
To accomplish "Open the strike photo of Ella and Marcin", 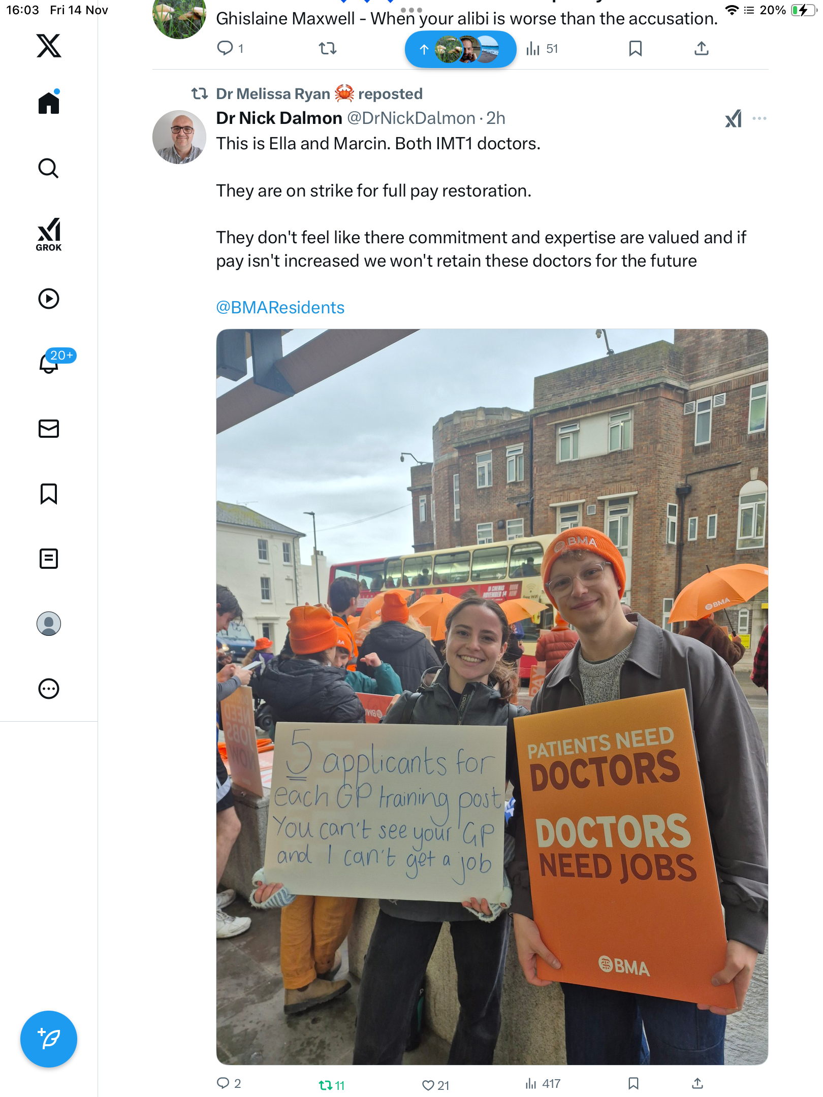I will click(x=492, y=697).
